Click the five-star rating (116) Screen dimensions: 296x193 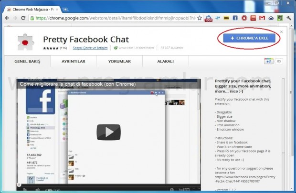point(55,48)
